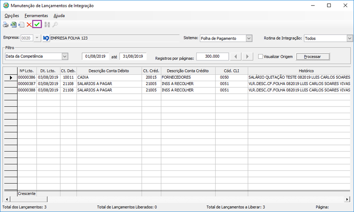354x212 pixels.
Task: Expand the Rotina de Integração dropdown
Action: pyautogui.click(x=350, y=38)
